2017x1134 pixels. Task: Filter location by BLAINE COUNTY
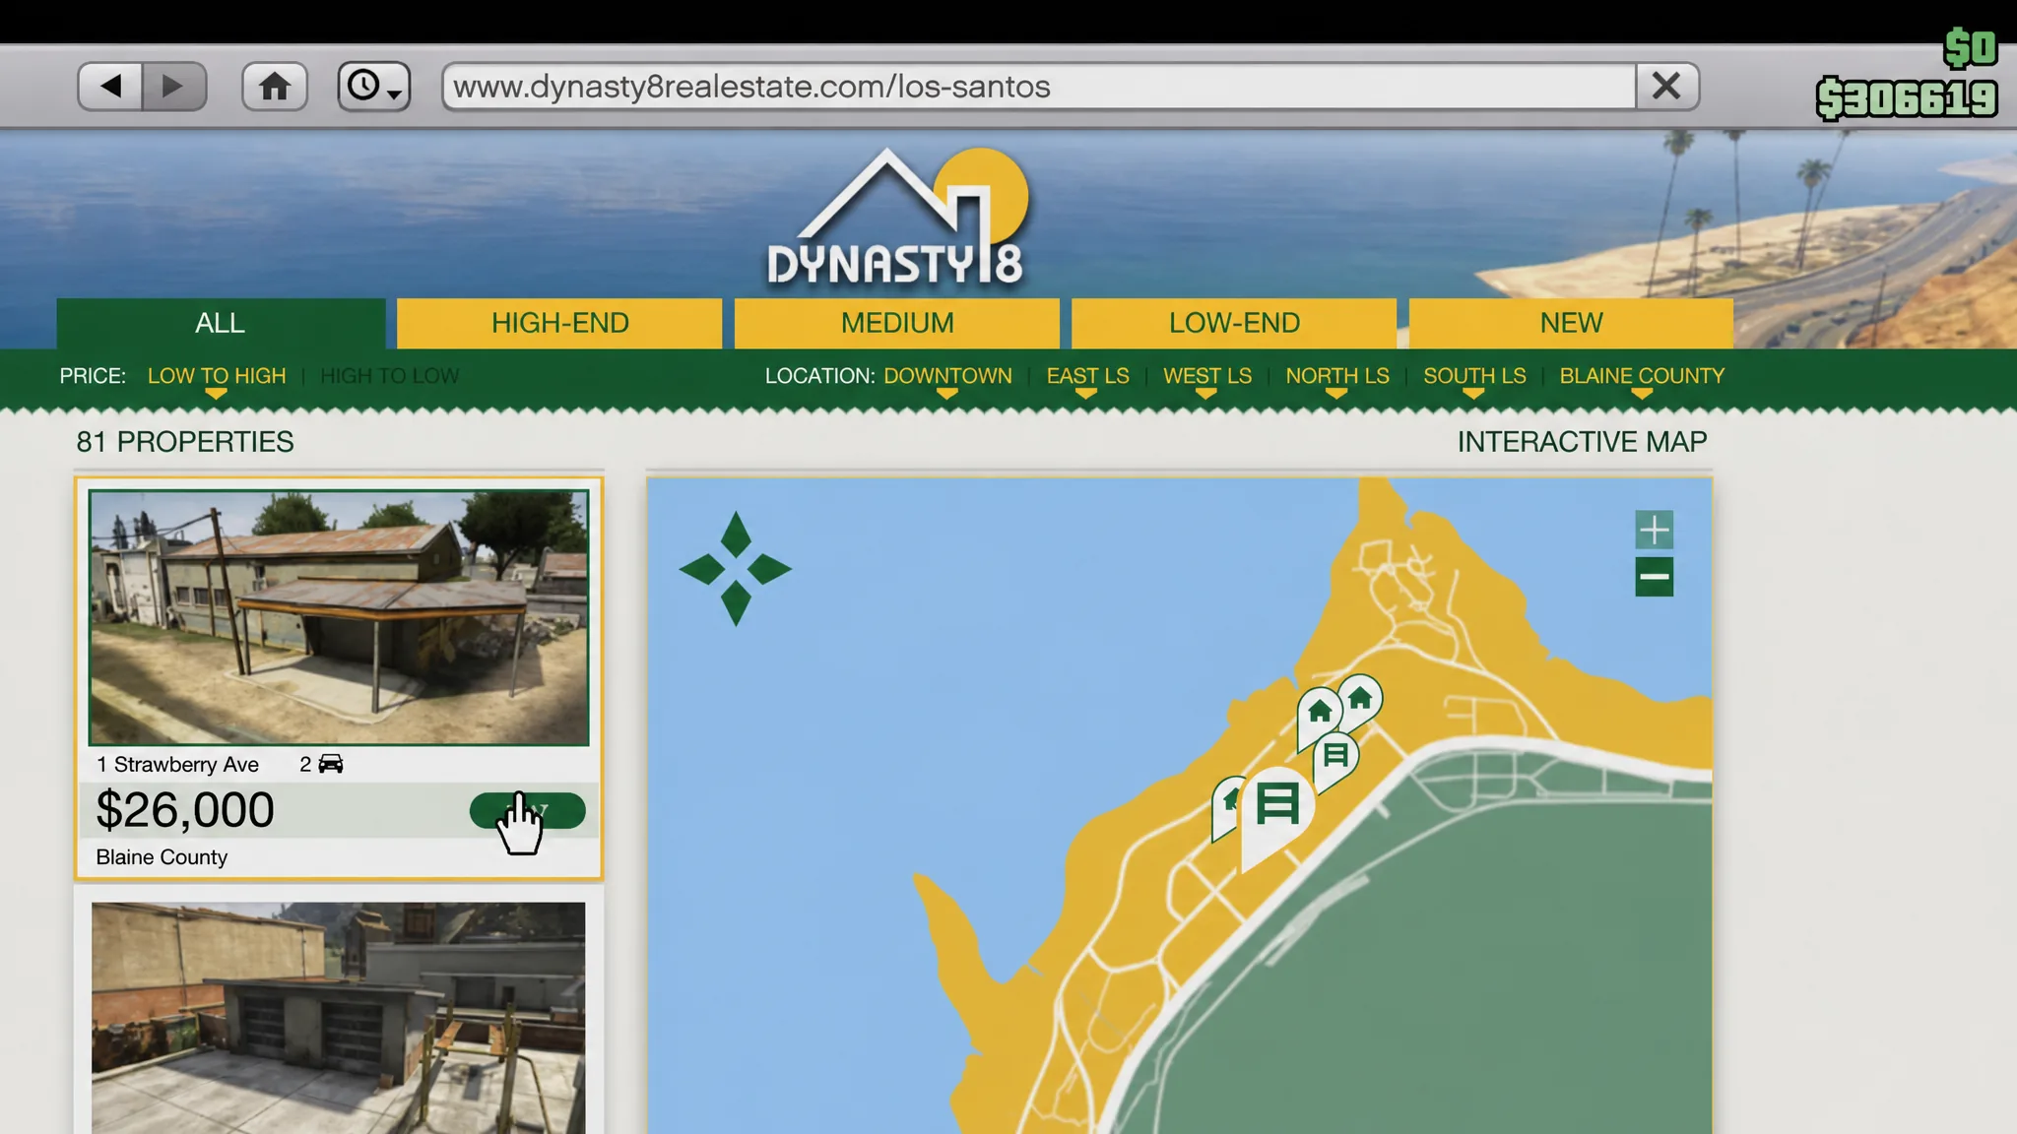click(1642, 376)
